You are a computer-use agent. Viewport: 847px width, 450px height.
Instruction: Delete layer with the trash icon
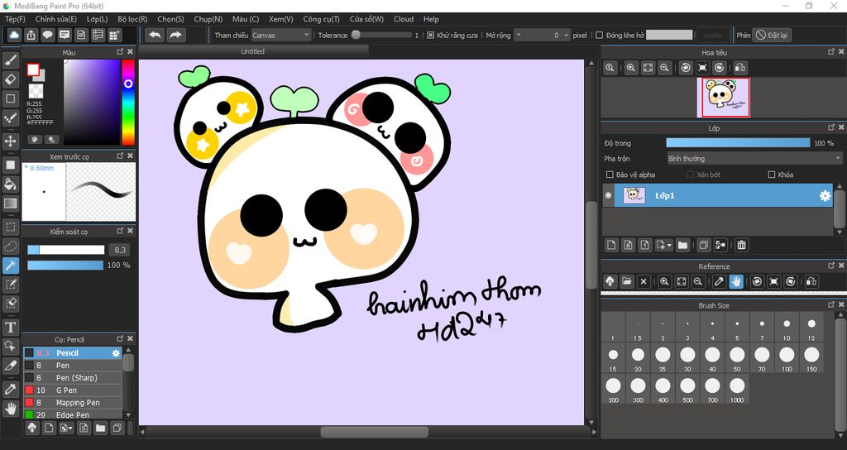[x=742, y=245]
